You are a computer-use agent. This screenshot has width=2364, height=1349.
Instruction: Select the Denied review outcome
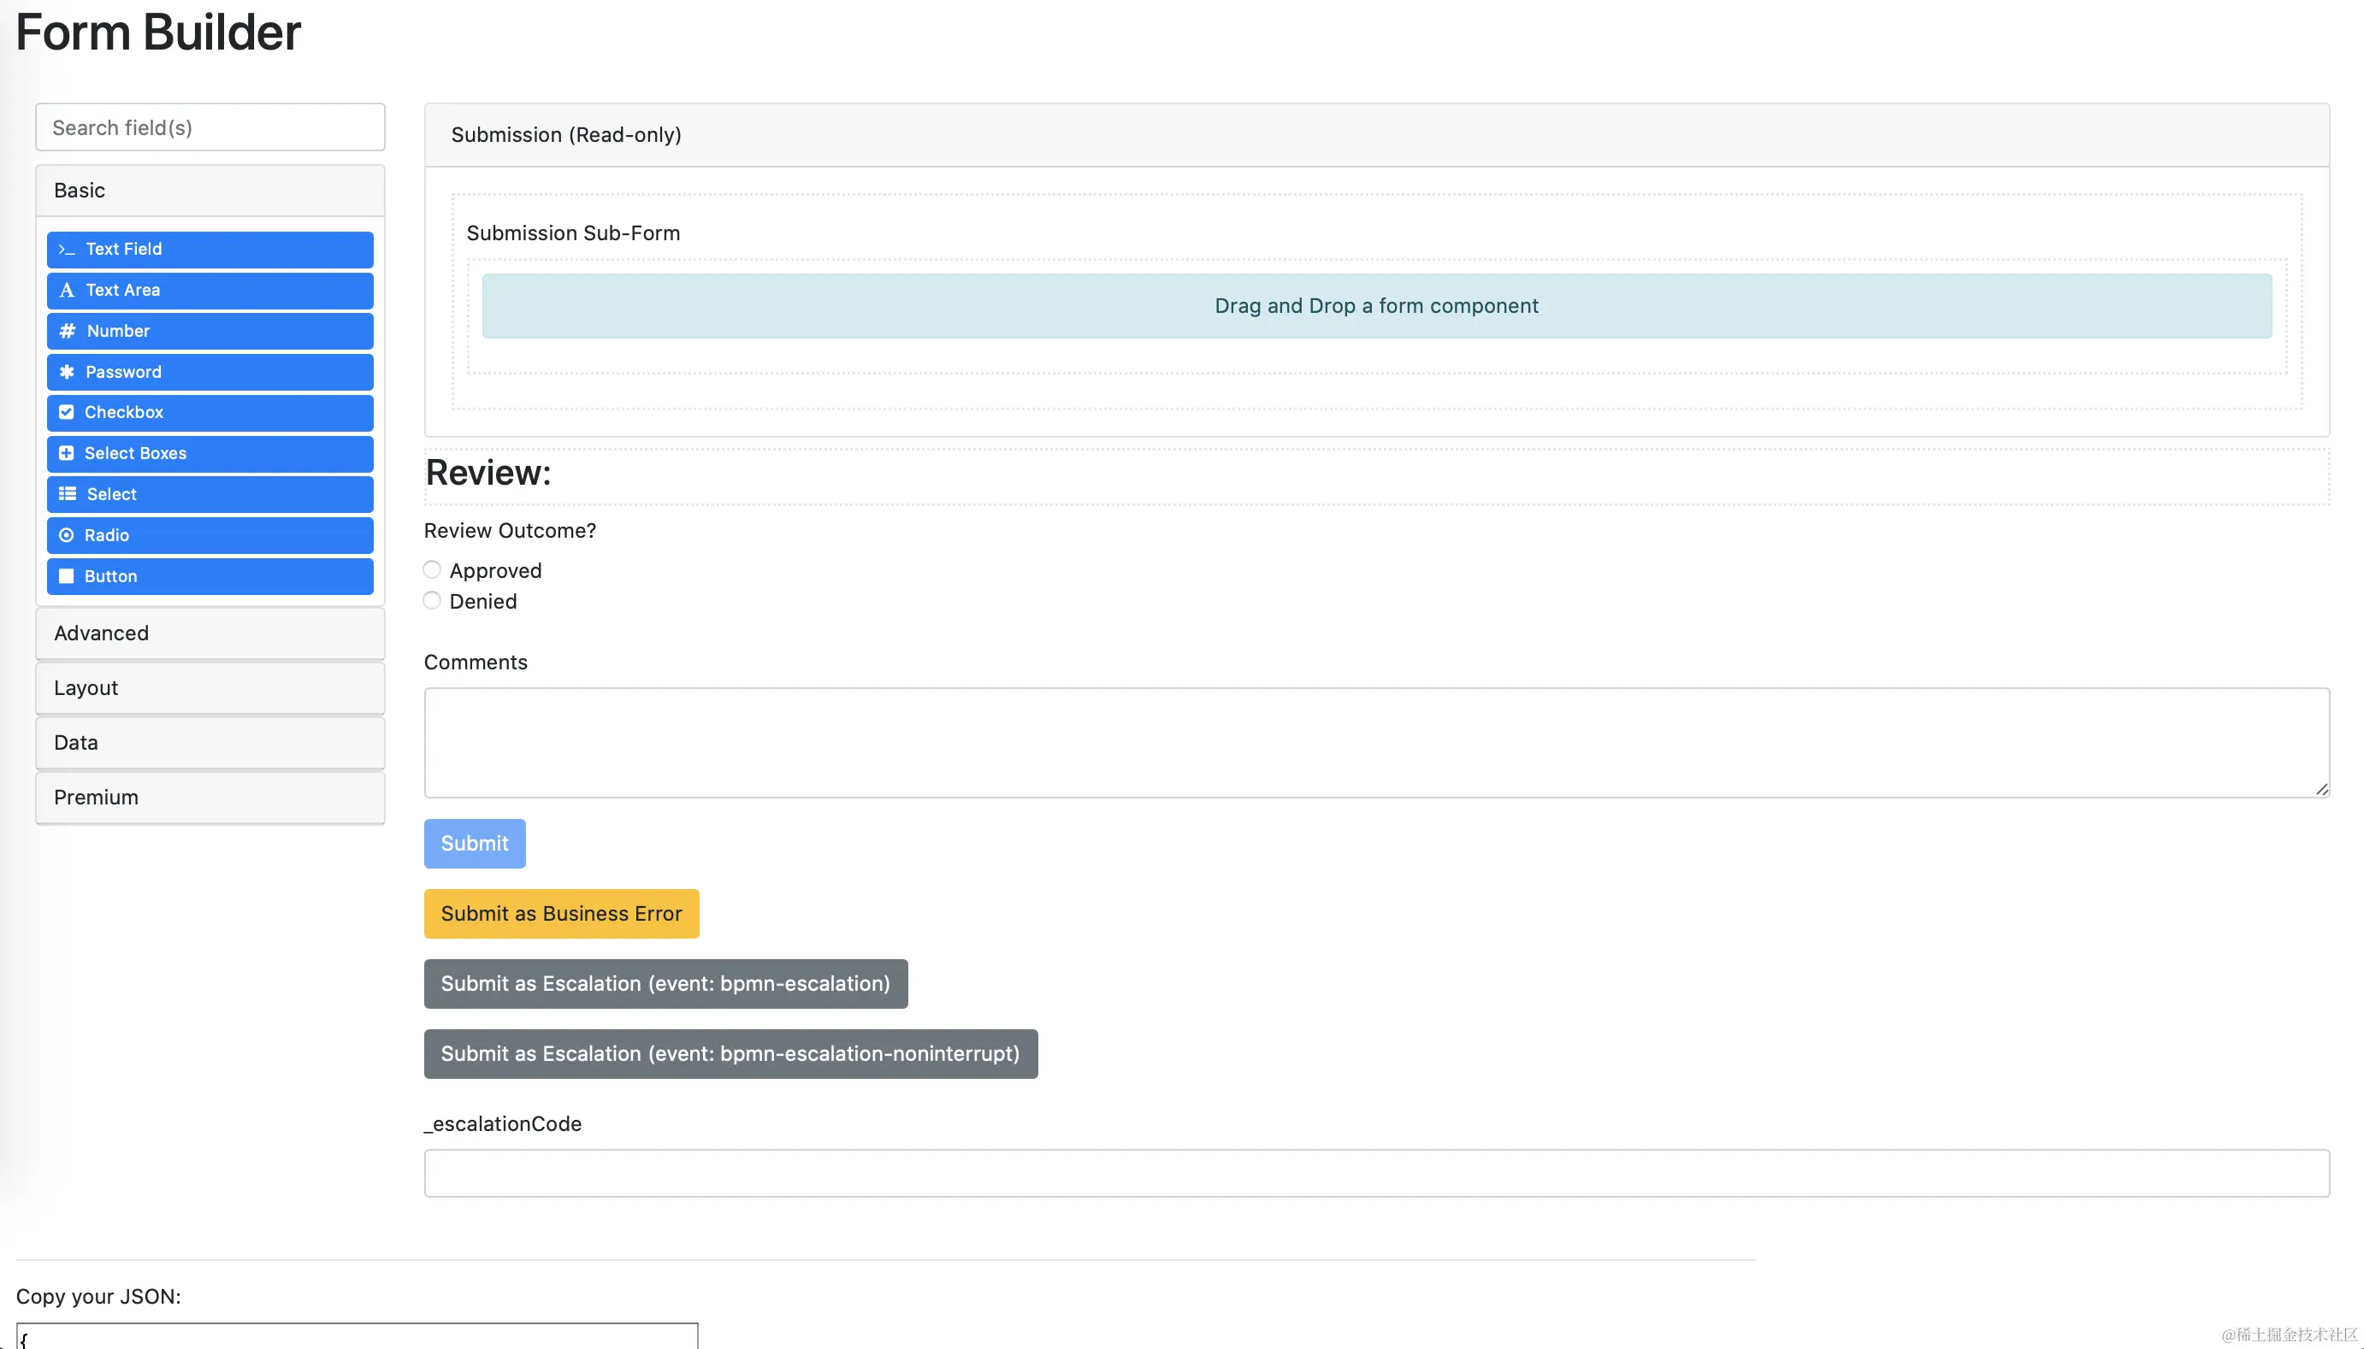tap(431, 600)
